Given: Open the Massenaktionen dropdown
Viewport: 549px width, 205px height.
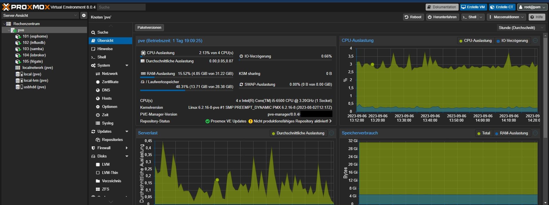Looking at the screenshot, I should click(x=506, y=17).
